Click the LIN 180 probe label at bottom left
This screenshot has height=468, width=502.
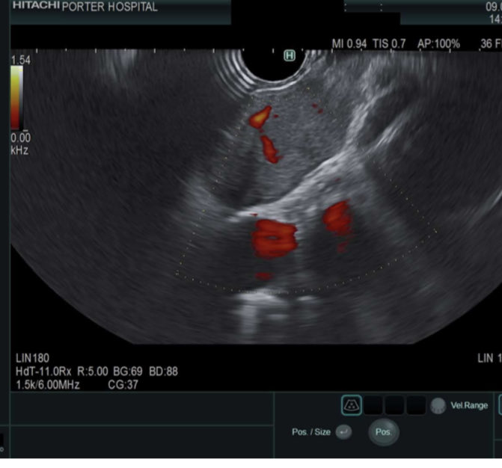coord(32,358)
